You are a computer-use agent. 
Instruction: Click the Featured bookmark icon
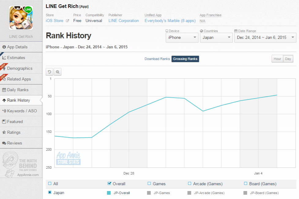point(4,122)
